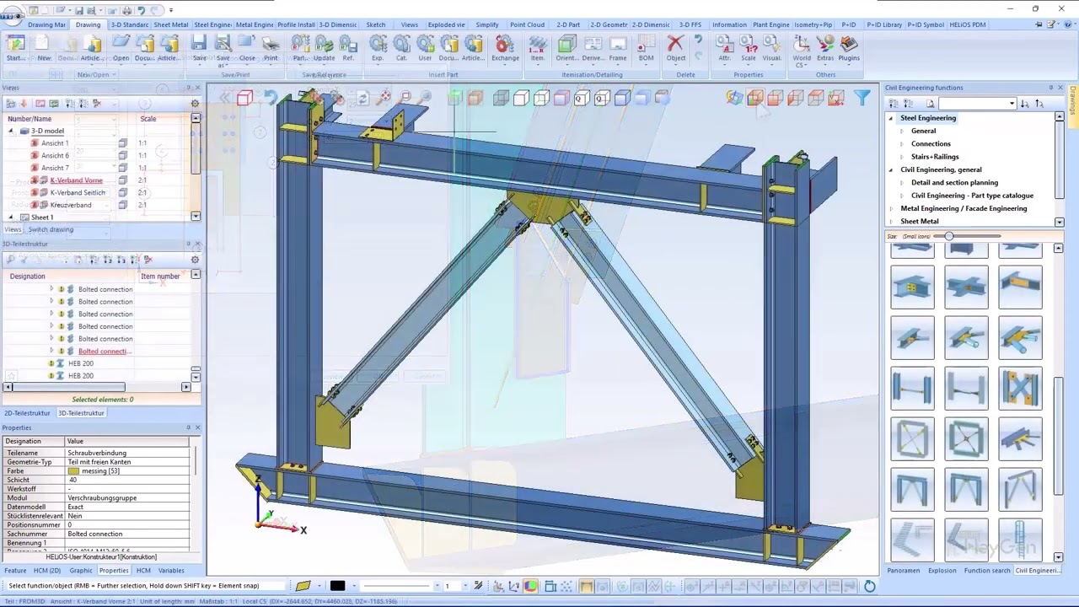
Task: Click the red X Delete Object icon
Action: (x=675, y=47)
